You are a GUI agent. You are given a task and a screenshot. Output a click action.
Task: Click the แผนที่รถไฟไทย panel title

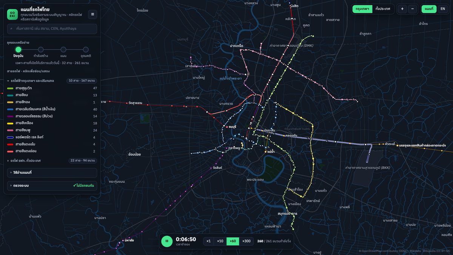click(x=35, y=9)
